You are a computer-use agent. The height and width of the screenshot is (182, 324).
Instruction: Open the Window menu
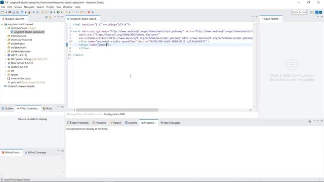[x=67, y=7]
